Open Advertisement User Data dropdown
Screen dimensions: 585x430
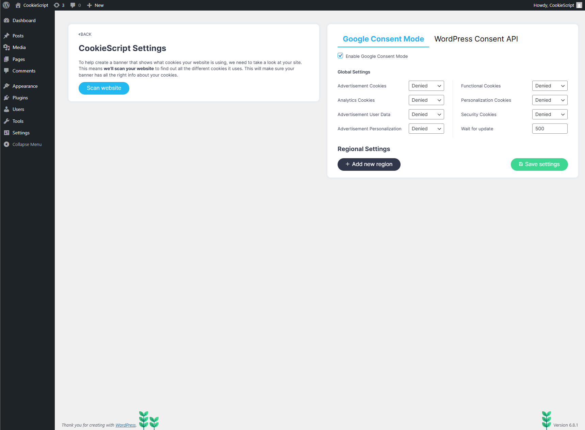tap(426, 114)
